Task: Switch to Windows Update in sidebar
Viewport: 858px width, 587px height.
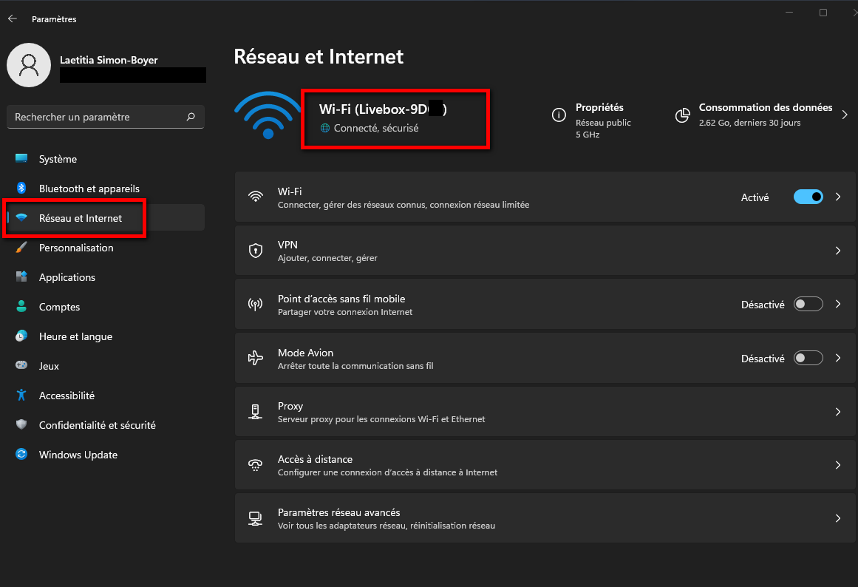Action: point(78,454)
